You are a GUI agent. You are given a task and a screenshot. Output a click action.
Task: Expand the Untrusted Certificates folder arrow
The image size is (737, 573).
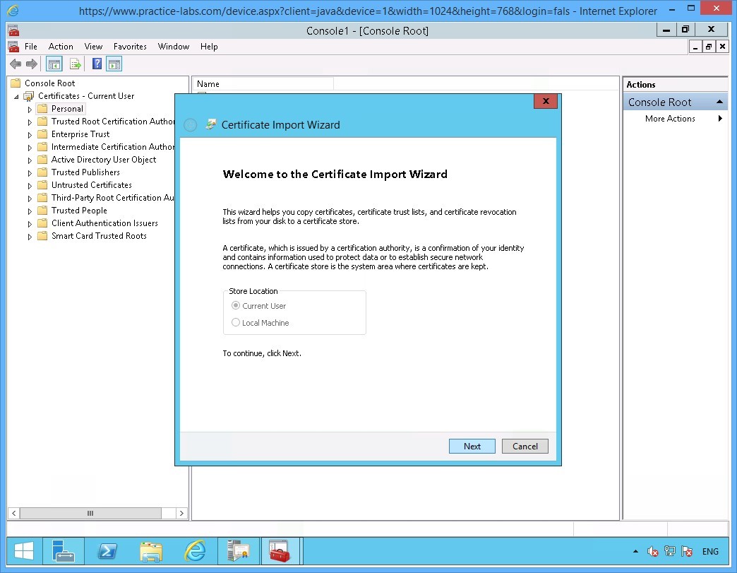[30, 186]
